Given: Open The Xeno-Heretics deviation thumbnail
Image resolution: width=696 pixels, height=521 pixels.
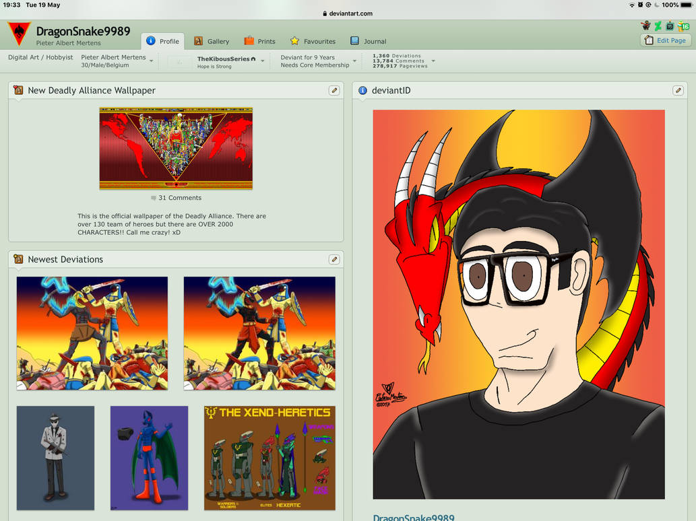Looking at the screenshot, I should [x=270, y=458].
